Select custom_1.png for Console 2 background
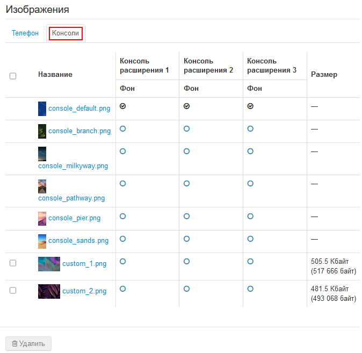 pos(187,262)
